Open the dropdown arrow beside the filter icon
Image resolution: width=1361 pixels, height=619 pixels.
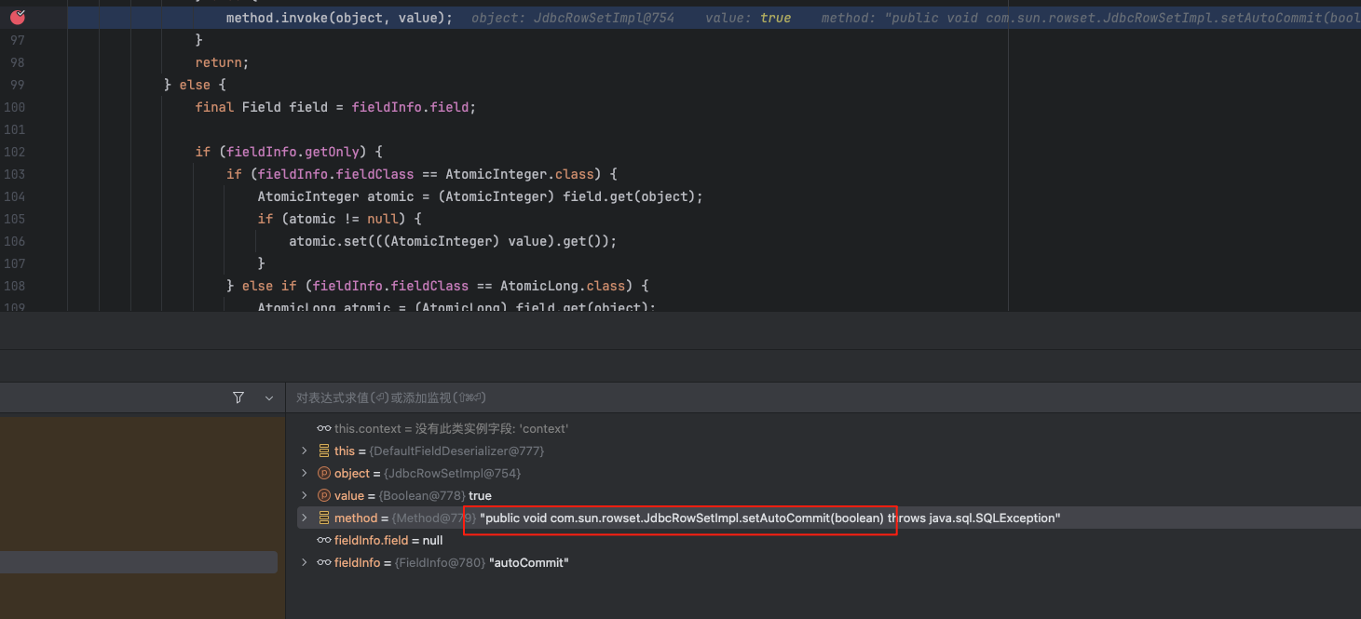point(269,397)
